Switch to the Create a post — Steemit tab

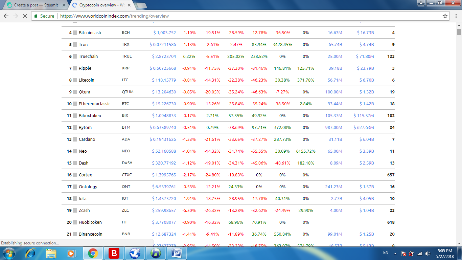(x=35, y=5)
